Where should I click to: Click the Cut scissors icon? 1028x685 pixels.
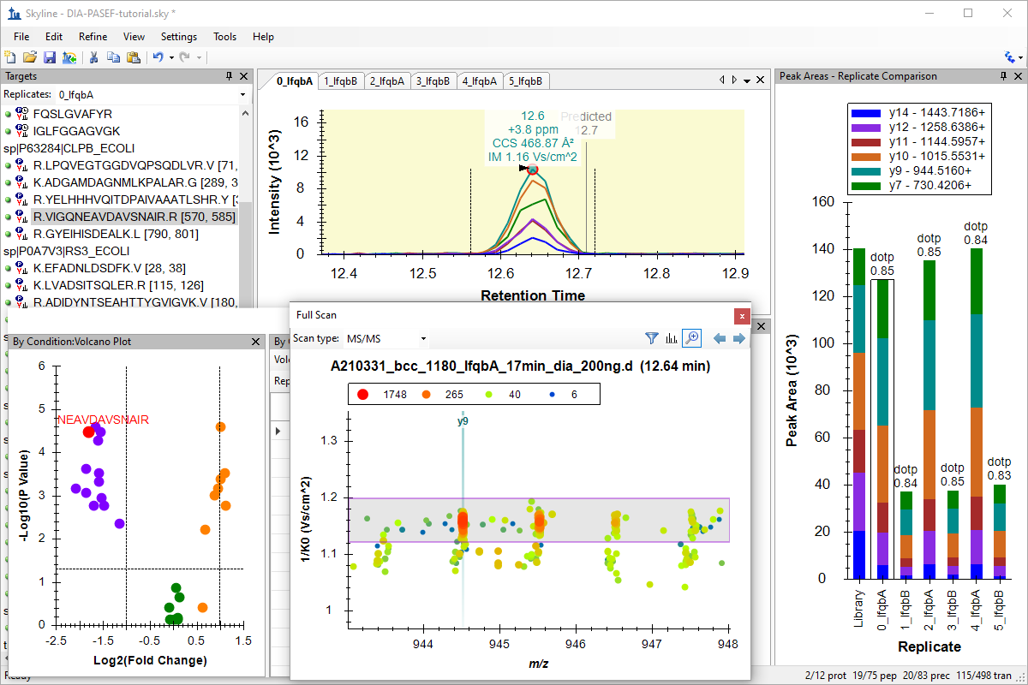click(x=94, y=57)
